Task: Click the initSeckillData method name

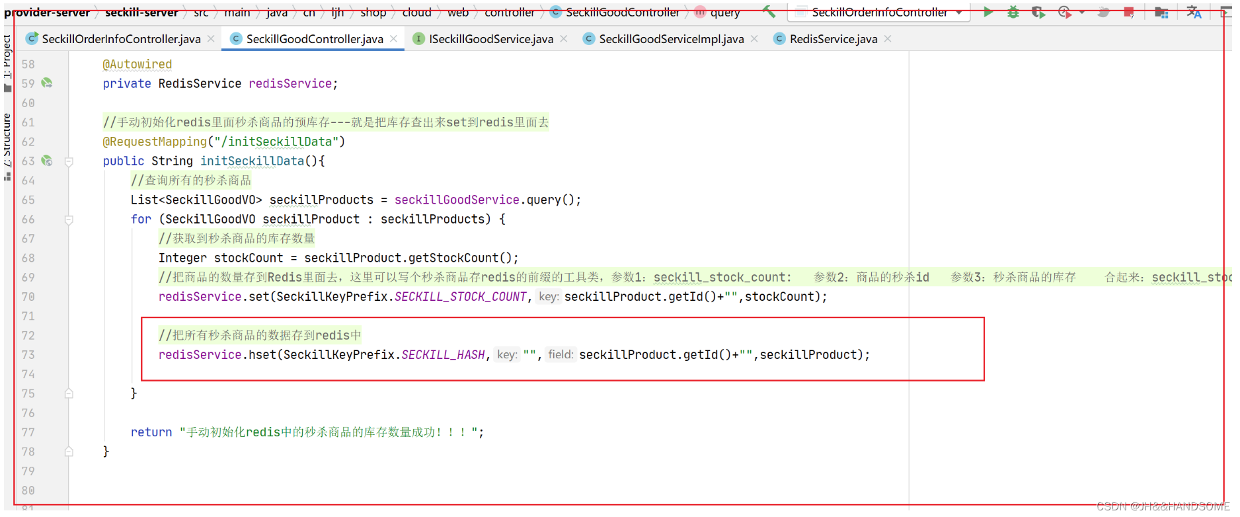Action: tap(252, 161)
